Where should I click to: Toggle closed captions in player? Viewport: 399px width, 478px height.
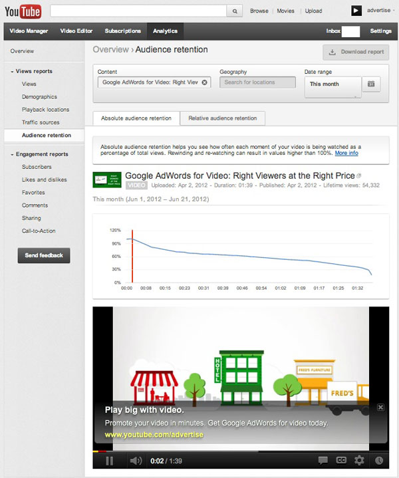click(340, 460)
